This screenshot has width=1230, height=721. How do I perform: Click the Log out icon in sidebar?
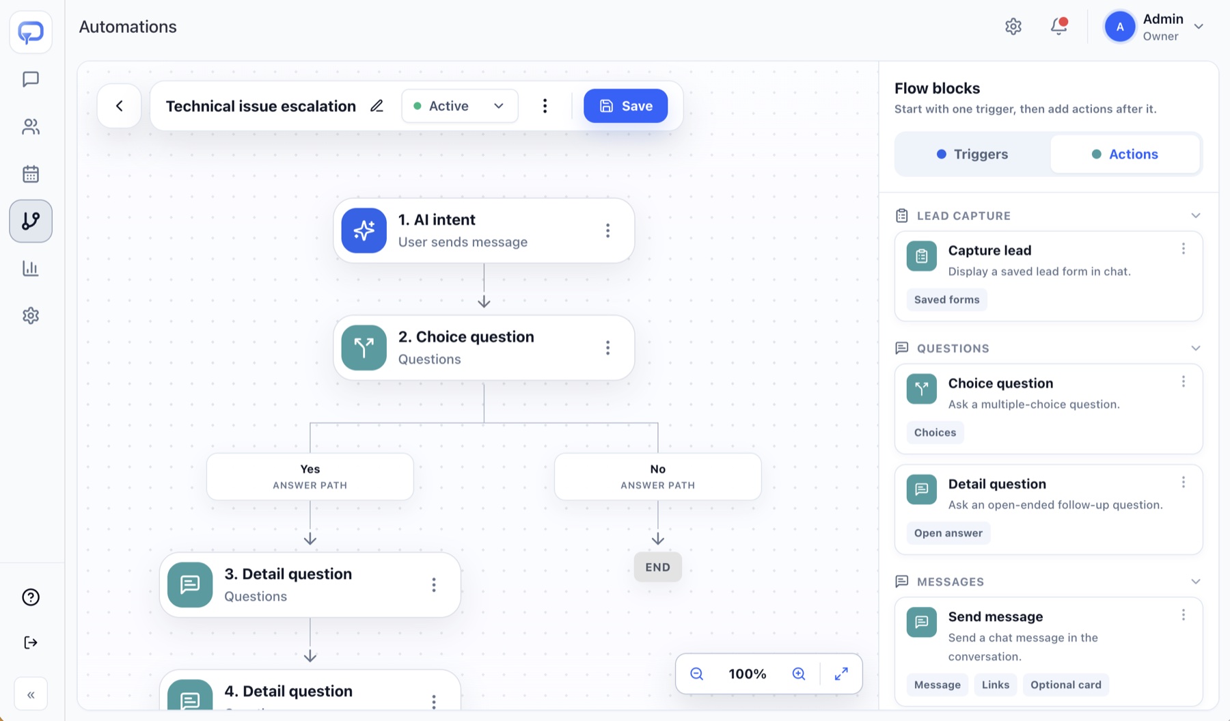click(31, 642)
